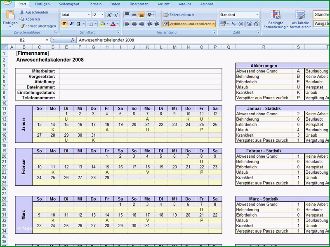The height and width of the screenshot is (247, 330).
Task: Open Bedingte Formatierung menu
Action: coord(276,19)
